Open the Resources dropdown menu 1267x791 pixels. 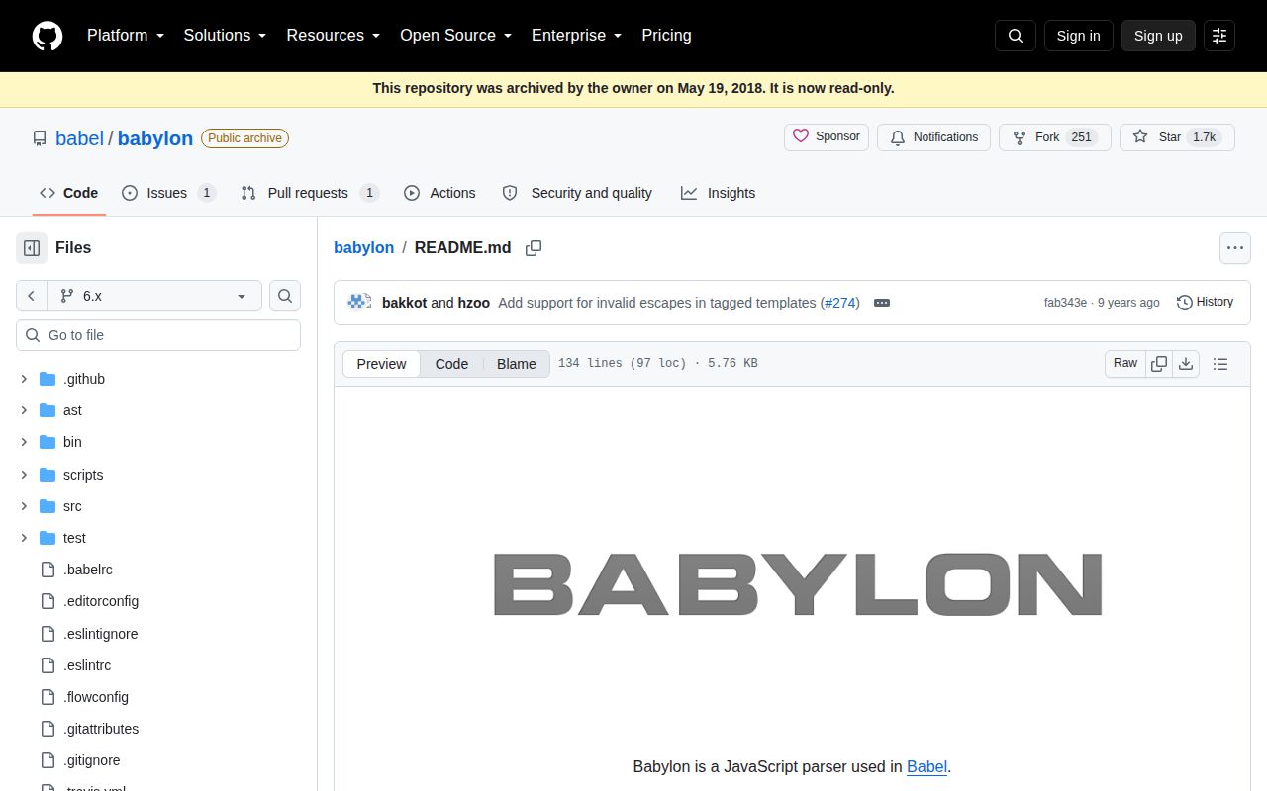[334, 36]
